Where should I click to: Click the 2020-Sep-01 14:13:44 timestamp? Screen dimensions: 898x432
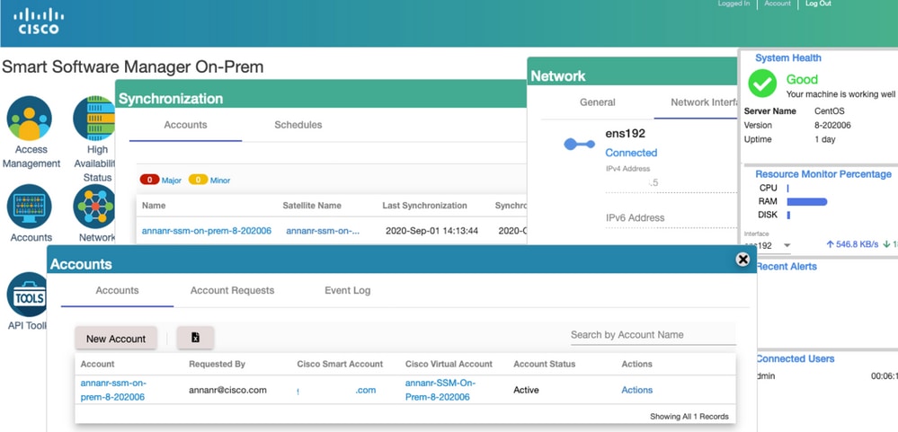[x=431, y=231]
